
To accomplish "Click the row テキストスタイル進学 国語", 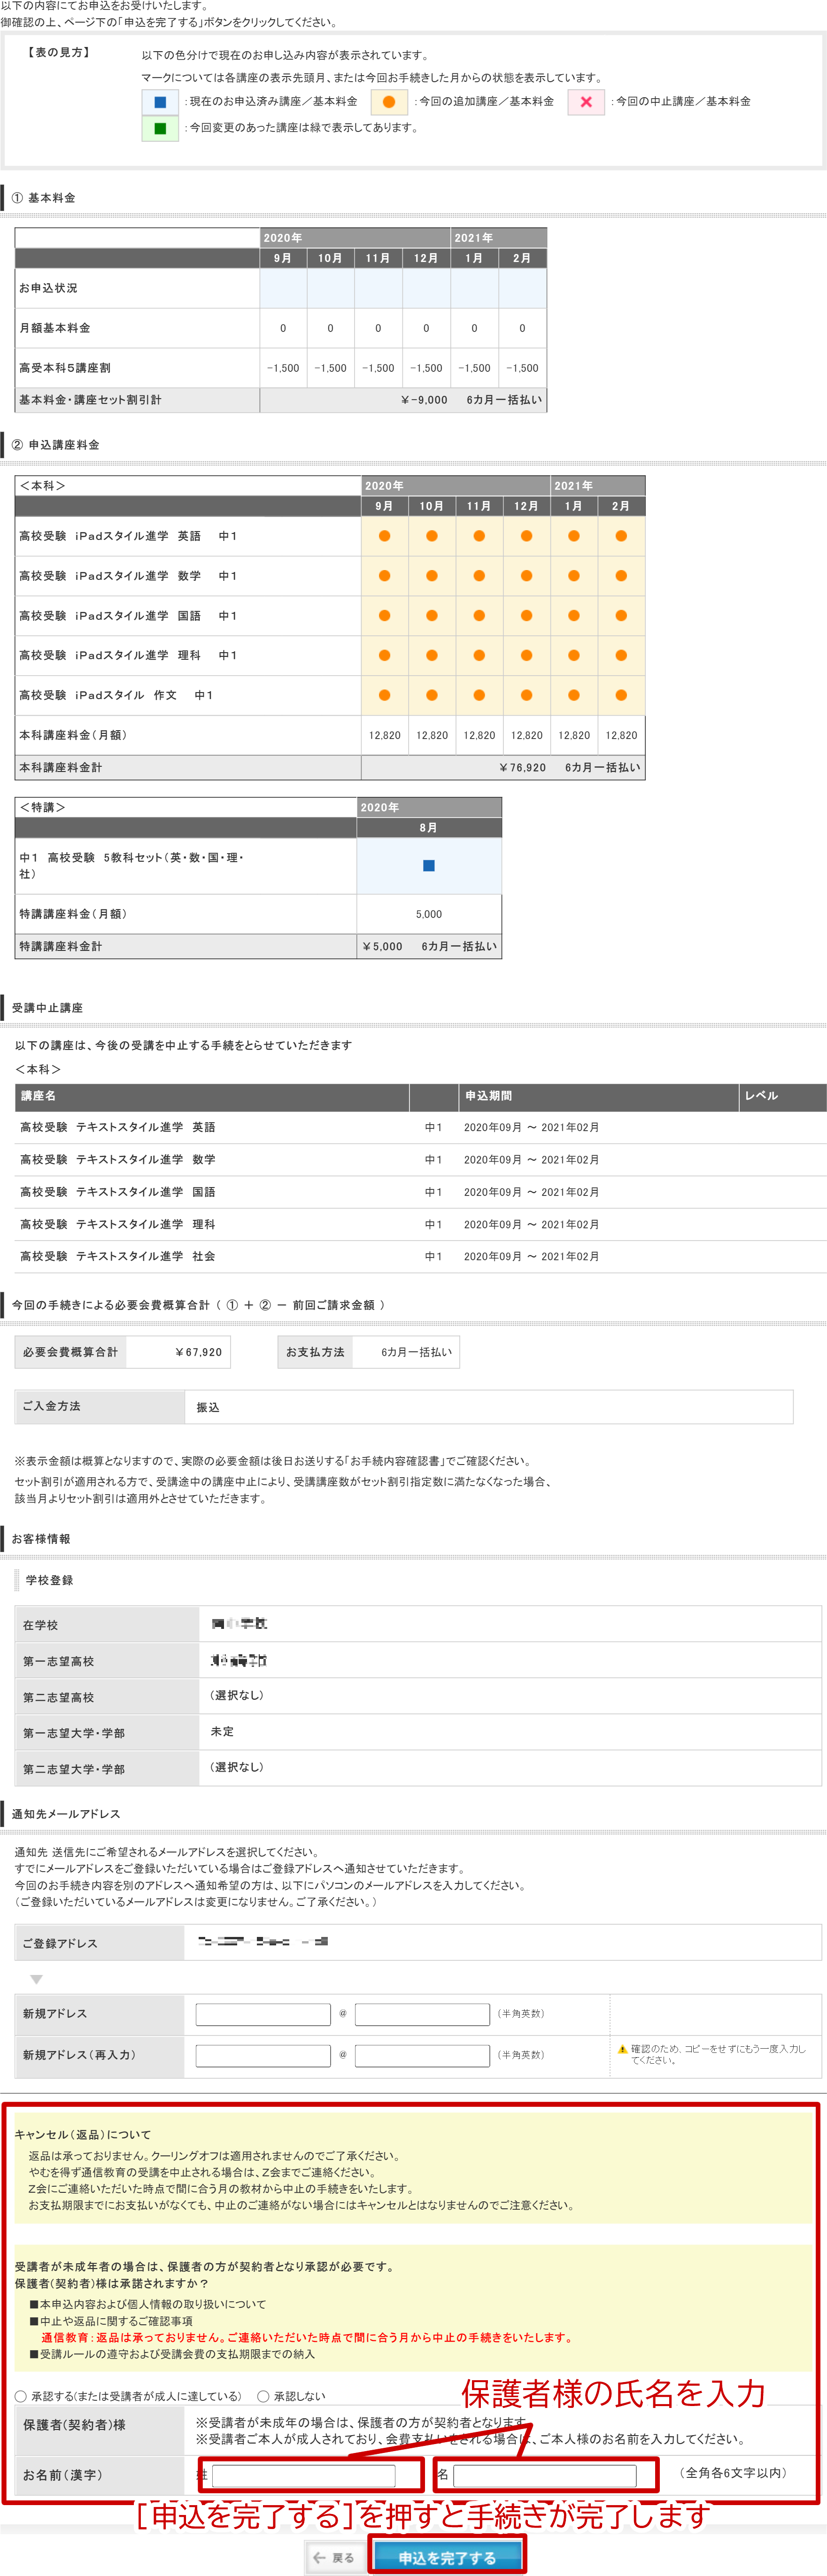I will [x=420, y=1192].
